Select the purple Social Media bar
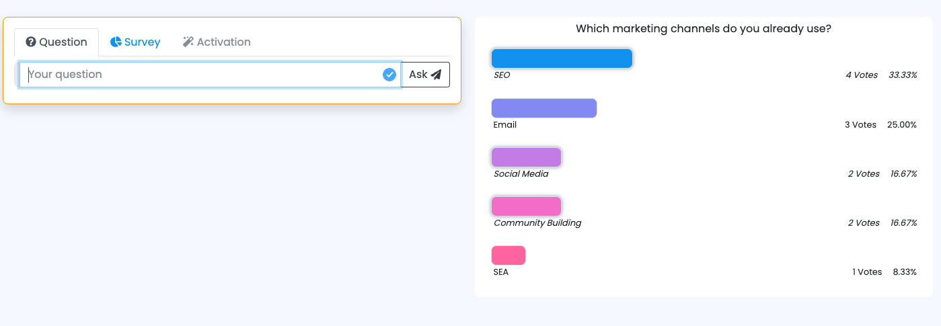This screenshot has height=326, width=941. point(526,157)
